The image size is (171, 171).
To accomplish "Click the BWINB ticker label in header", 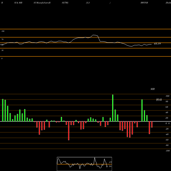I will click(x=144, y=3).
